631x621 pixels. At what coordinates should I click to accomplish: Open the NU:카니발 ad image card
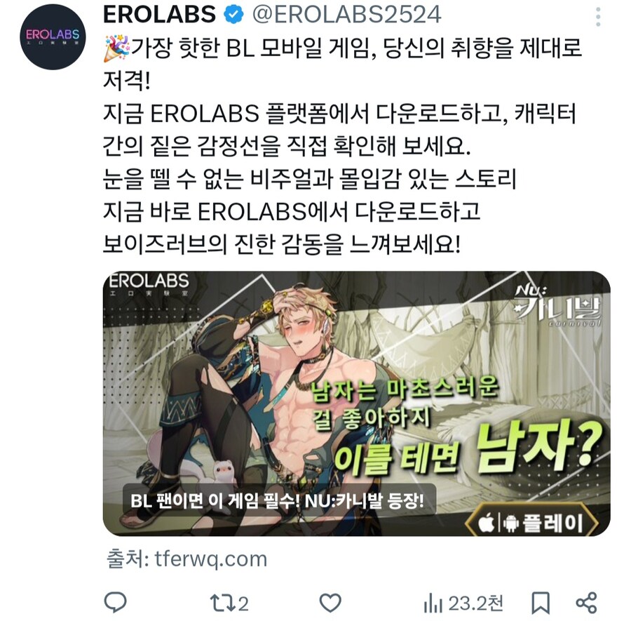coord(357,403)
